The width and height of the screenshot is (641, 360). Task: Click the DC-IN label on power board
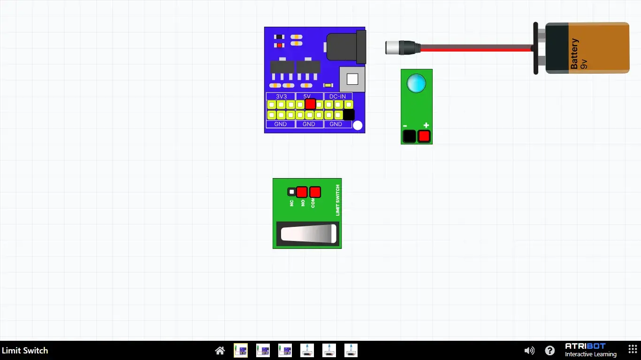[337, 96]
